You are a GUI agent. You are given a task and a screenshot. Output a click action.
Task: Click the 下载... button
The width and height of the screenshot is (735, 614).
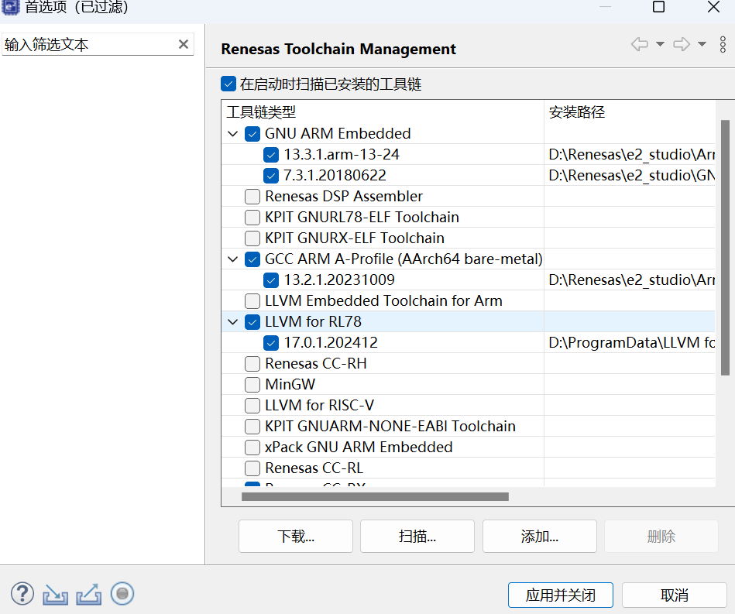coord(296,537)
